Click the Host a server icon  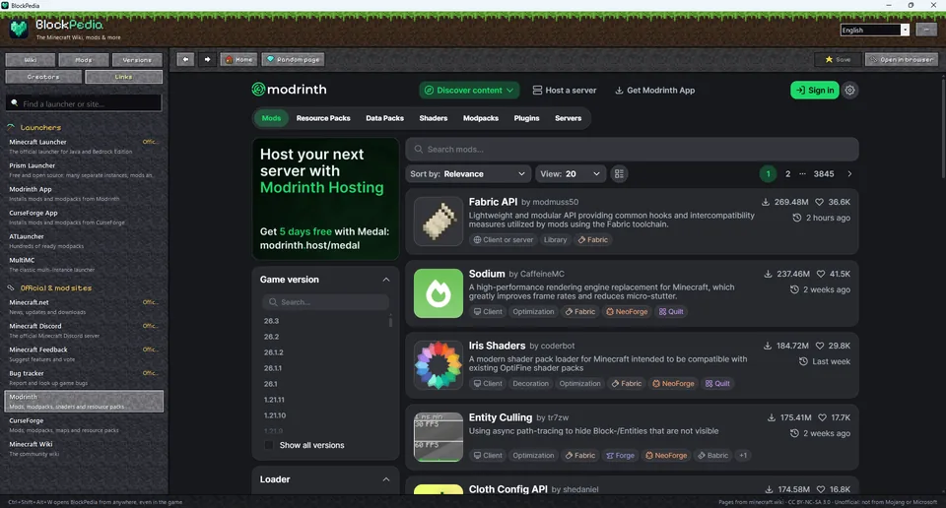pyautogui.click(x=537, y=90)
